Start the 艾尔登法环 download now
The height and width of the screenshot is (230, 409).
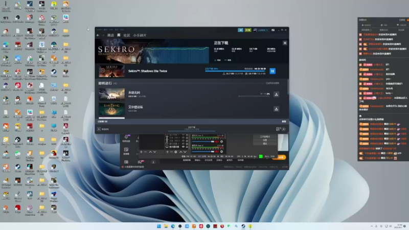276,109
